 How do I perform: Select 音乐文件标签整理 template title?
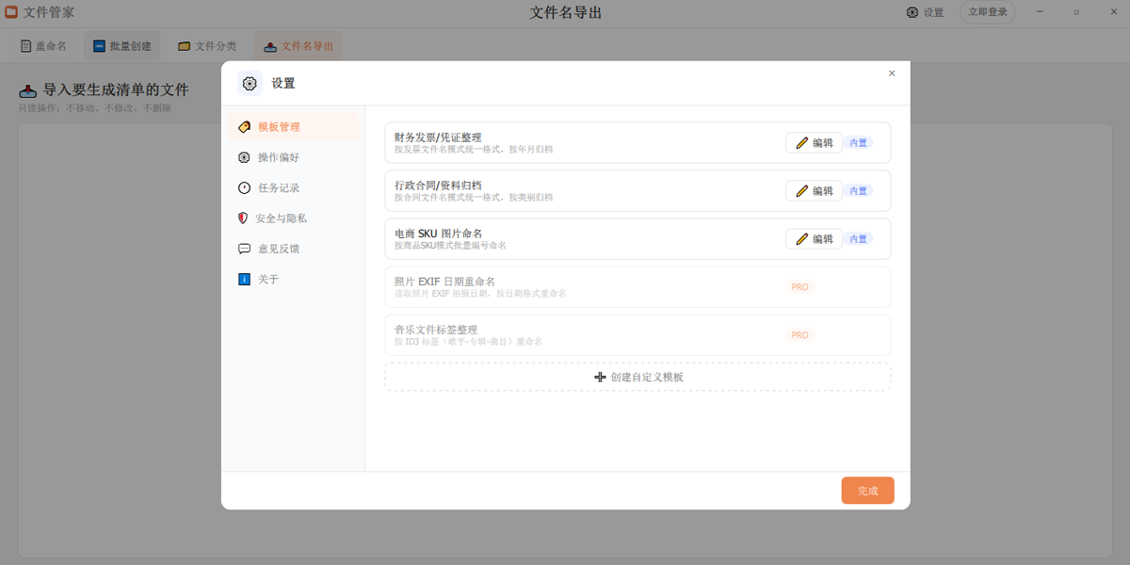pos(436,330)
